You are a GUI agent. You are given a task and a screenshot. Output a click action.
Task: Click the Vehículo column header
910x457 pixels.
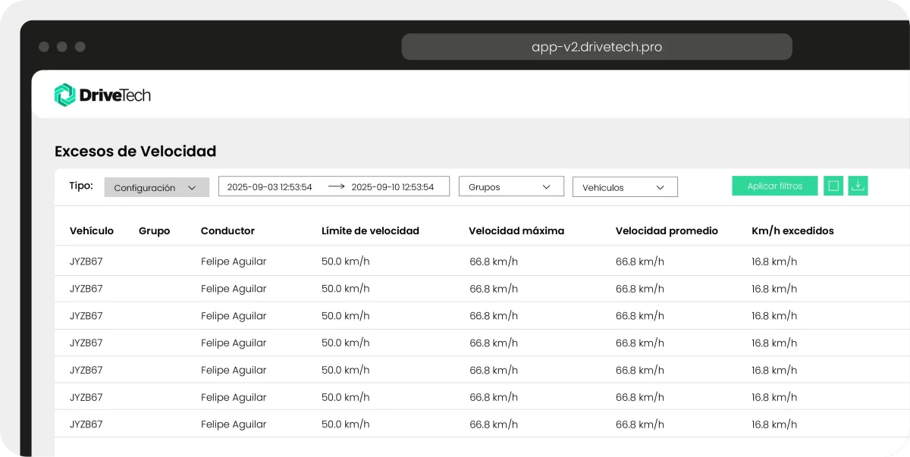[92, 231]
